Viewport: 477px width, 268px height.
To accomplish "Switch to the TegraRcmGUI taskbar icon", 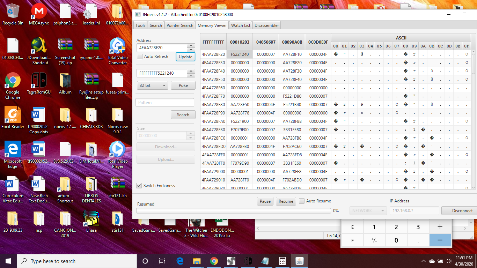I will click(248, 261).
